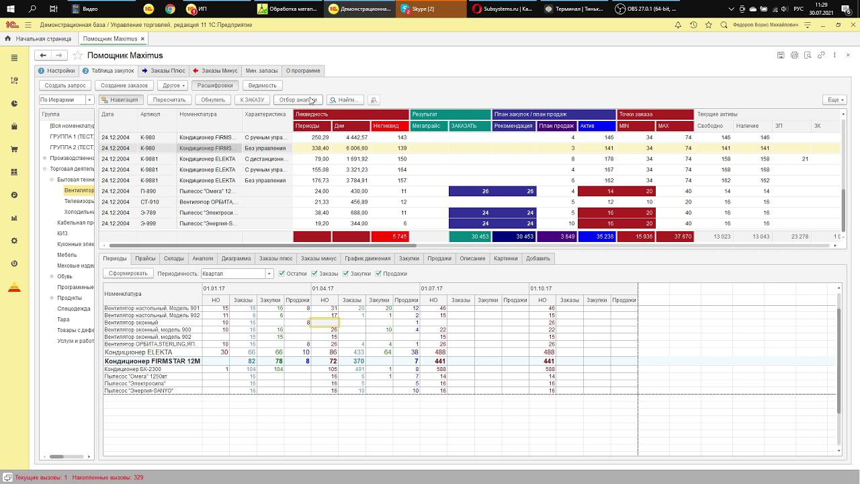Open the По Иерархии dropdown arrow
This screenshot has width=860, height=484.
89,99
